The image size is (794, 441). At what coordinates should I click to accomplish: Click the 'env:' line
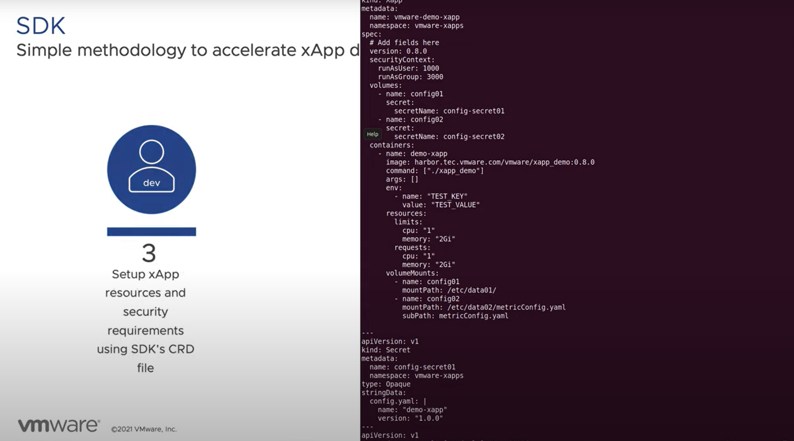pyautogui.click(x=394, y=188)
